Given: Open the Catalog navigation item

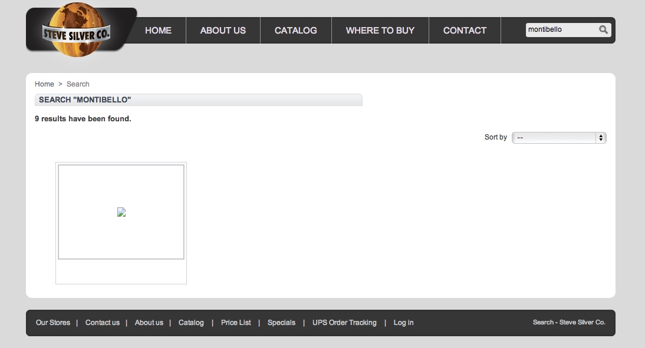Looking at the screenshot, I should (x=296, y=31).
